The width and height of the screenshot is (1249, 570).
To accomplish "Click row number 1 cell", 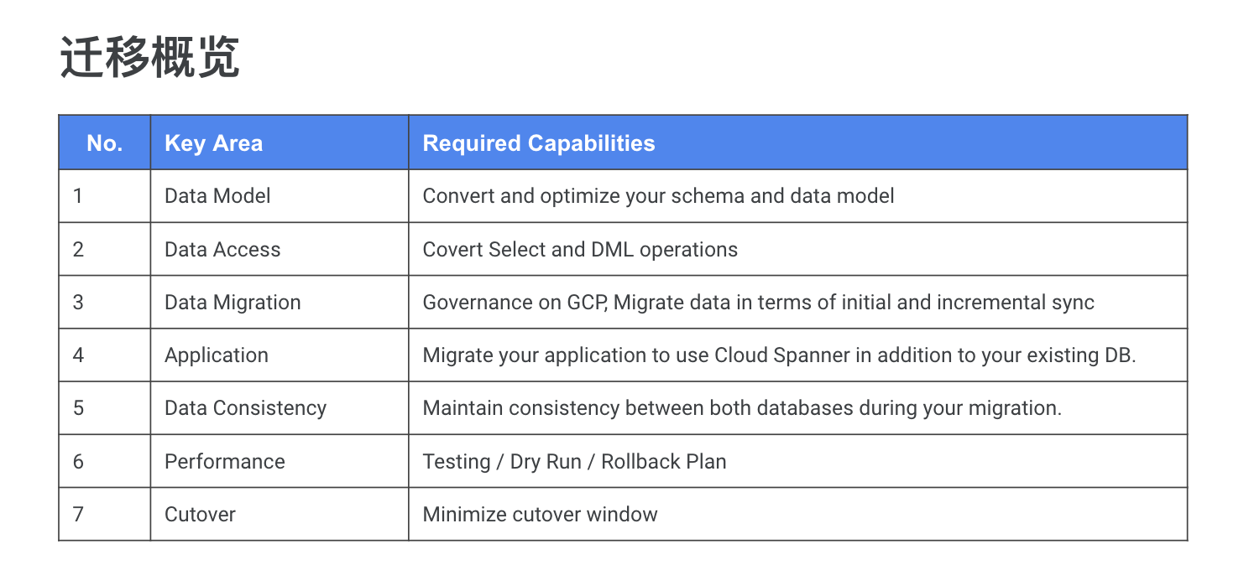I will point(105,196).
